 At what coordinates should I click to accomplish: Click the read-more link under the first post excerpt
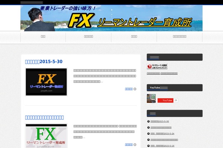pos(129,89)
